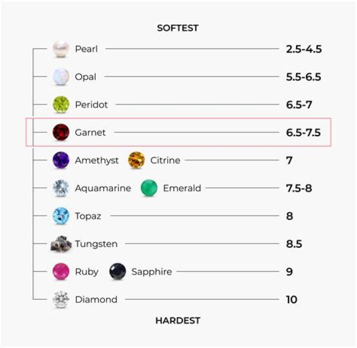
Task: Click the purple Amethyst gem icon
Action: click(61, 160)
